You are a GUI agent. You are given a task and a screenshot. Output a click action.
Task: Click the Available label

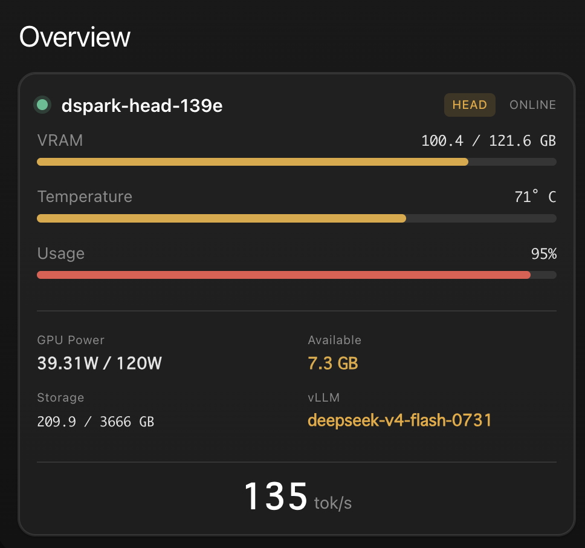click(334, 340)
